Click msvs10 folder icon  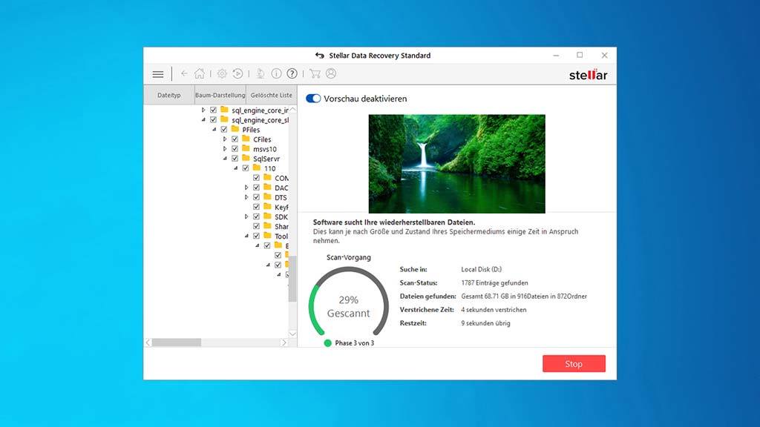coord(246,148)
